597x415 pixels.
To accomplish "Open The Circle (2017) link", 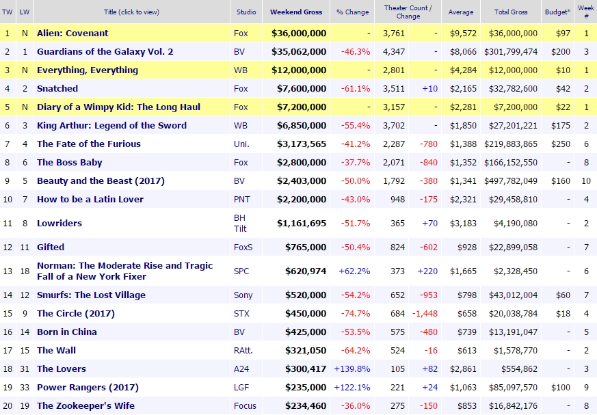I will pyautogui.click(x=76, y=313).
